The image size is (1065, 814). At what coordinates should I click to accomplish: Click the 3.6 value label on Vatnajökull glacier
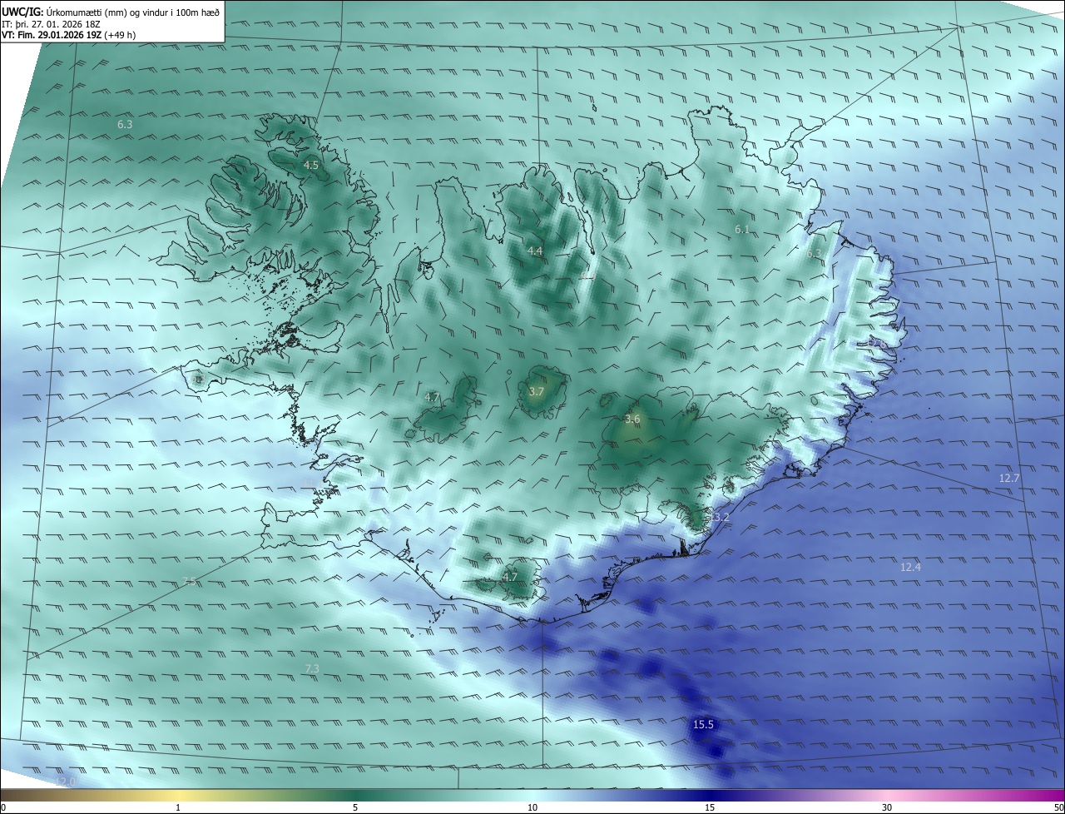pyautogui.click(x=632, y=419)
